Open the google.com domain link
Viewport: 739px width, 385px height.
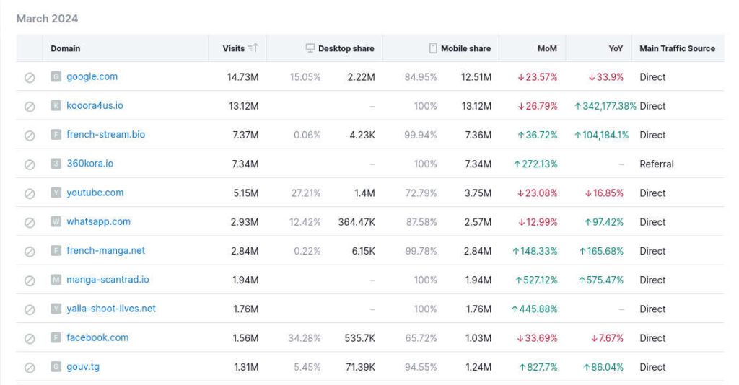(x=92, y=76)
